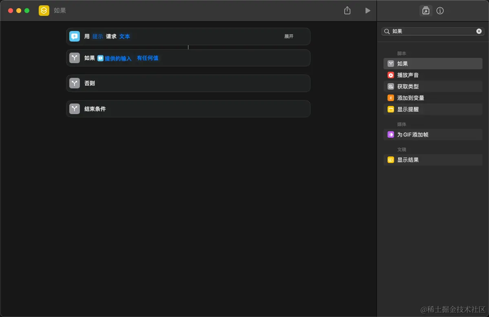Click the shortcut title 如果 in title bar
The image size is (489, 317).
coord(60,11)
